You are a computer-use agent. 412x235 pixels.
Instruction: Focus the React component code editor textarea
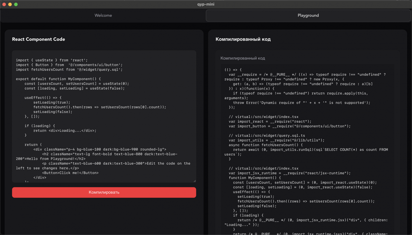[104, 116]
